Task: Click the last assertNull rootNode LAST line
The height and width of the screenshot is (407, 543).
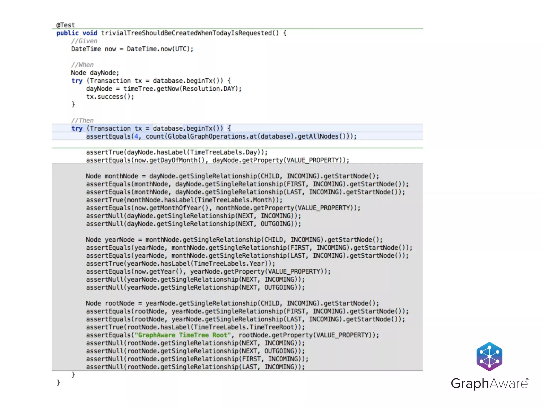Action: pyautogui.click(x=195, y=367)
